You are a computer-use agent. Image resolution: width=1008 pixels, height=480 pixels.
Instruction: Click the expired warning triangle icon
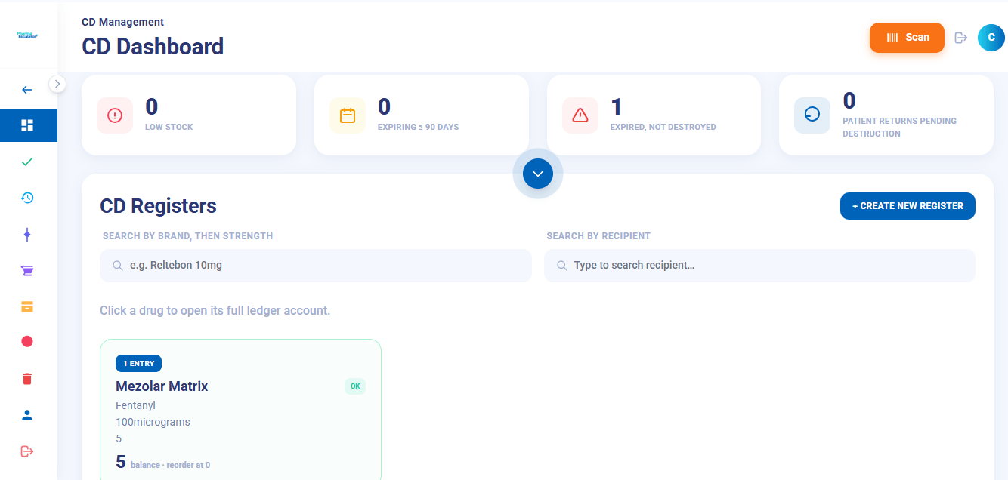tap(580, 115)
